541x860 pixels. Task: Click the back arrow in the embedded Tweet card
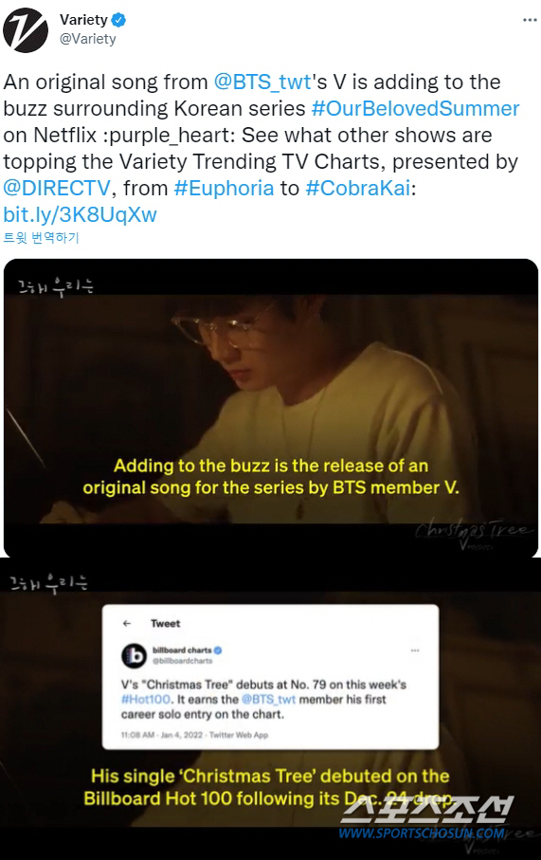coord(127,623)
